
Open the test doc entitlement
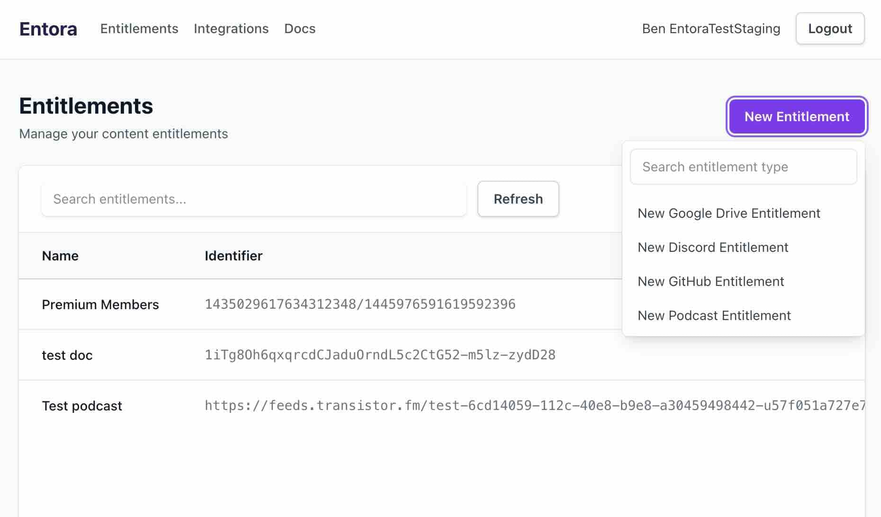pyautogui.click(x=67, y=355)
